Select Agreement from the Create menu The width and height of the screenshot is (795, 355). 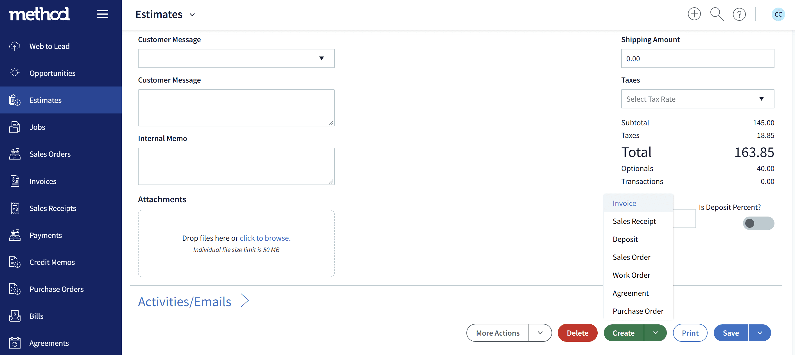click(x=638, y=293)
